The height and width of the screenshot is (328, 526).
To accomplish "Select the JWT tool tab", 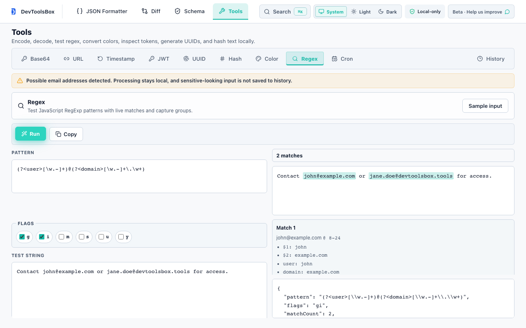I will tap(159, 59).
